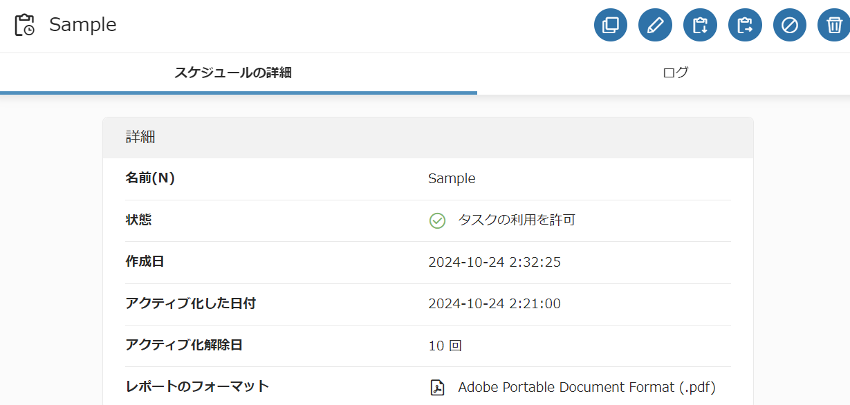Click the activation date 2024-10-24 2:21:00
Screen dimensions: 850x405
(x=495, y=303)
